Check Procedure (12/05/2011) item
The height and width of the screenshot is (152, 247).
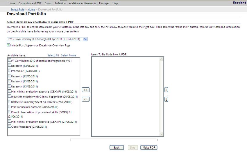(10, 70)
